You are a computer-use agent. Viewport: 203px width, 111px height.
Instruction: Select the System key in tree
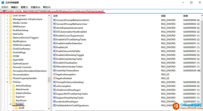[20, 104]
